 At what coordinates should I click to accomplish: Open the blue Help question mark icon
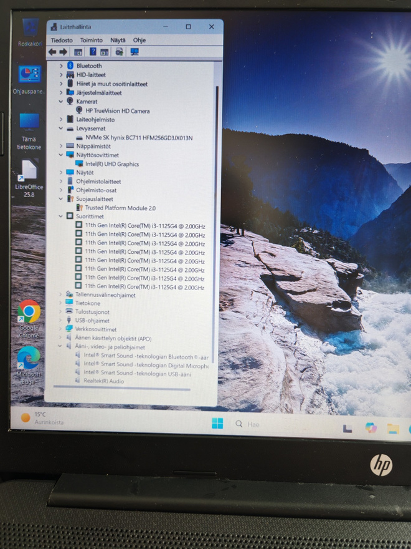click(93, 52)
